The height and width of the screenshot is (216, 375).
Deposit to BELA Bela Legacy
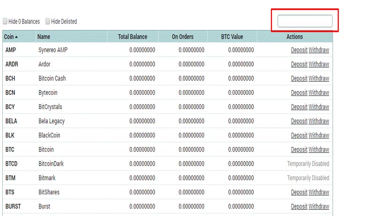click(299, 121)
